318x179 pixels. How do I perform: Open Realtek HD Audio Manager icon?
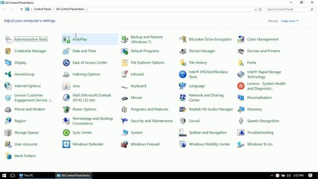pos(183,109)
